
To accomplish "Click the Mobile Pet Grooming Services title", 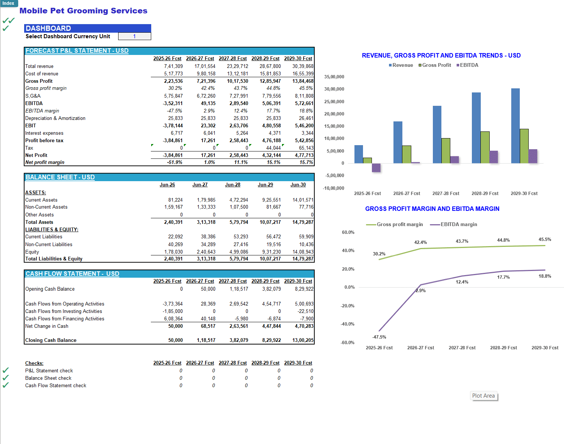I will 83,11.
